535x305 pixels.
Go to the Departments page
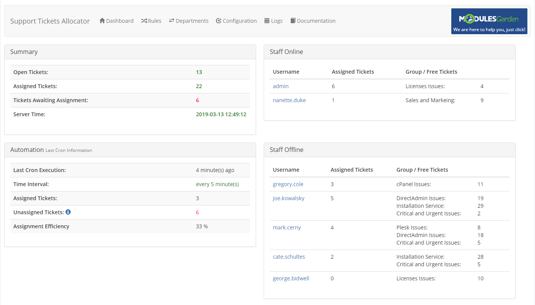(x=192, y=21)
